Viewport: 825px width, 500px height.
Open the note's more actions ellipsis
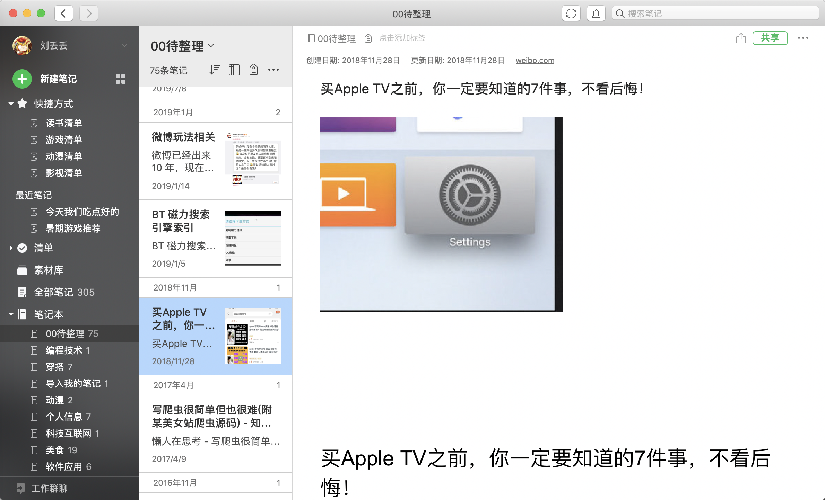pyautogui.click(x=803, y=38)
